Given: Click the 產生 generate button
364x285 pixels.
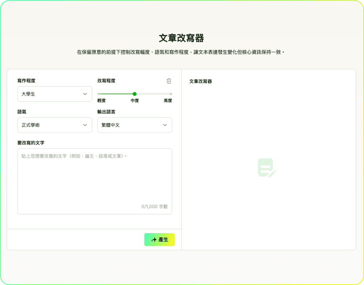Looking at the screenshot, I should point(159,239).
